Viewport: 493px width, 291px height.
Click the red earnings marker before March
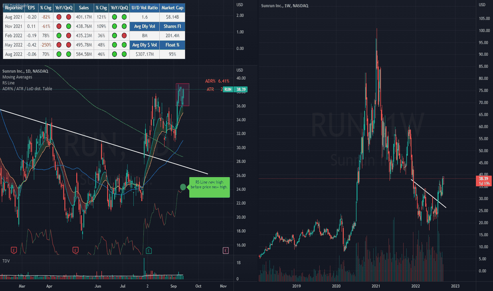14,250
